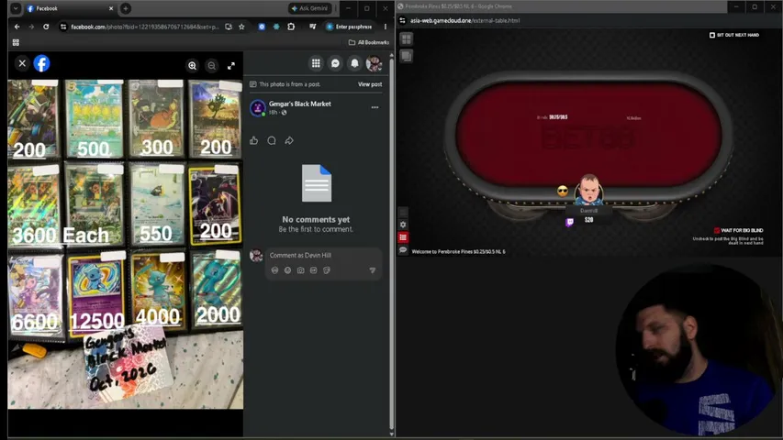Screen dimensions: 783x440
Task: Open the post's three-dot options menu
Action: pyautogui.click(x=375, y=107)
